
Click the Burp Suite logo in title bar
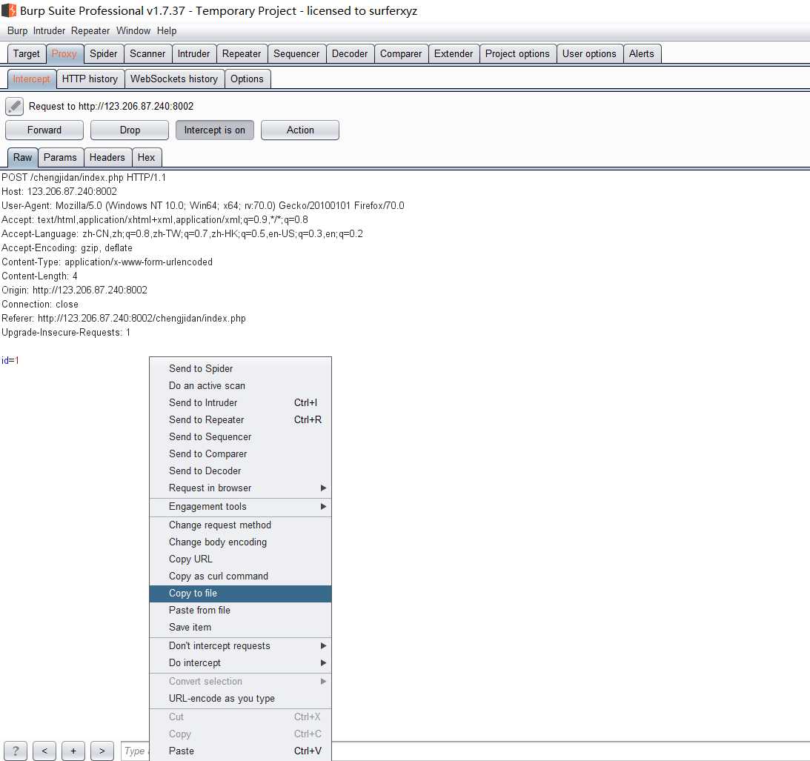coord(9,11)
